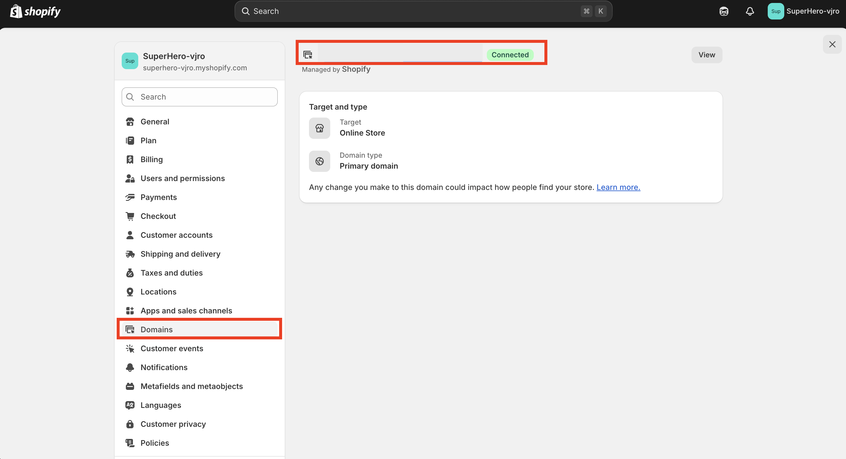Open Metafields and metaobjects settings
Screen dimensions: 846x459
(191, 386)
